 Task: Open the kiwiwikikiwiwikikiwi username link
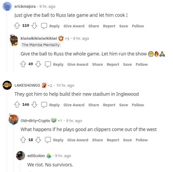(39, 38)
